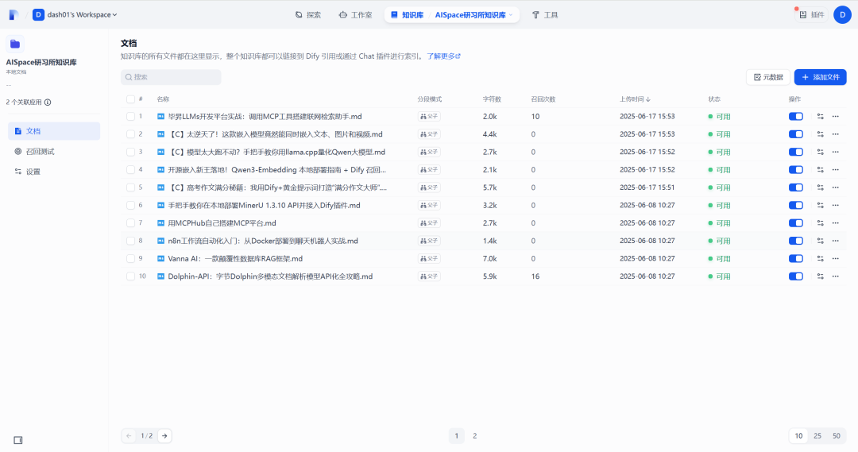Collapse the sidebar panel icon

click(x=18, y=440)
